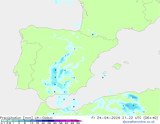The height and width of the screenshot is (124, 160).
Task: Click the '50' legend scale value
Action: [x=78, y=123]
